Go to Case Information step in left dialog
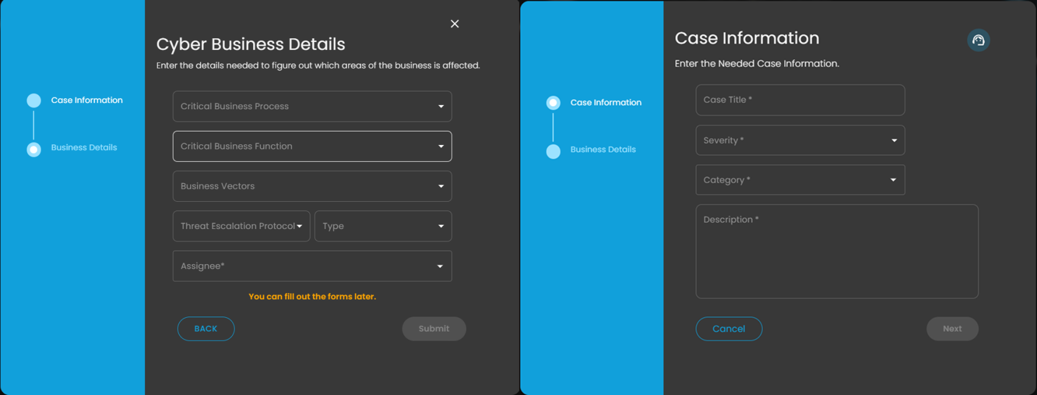 86,100
